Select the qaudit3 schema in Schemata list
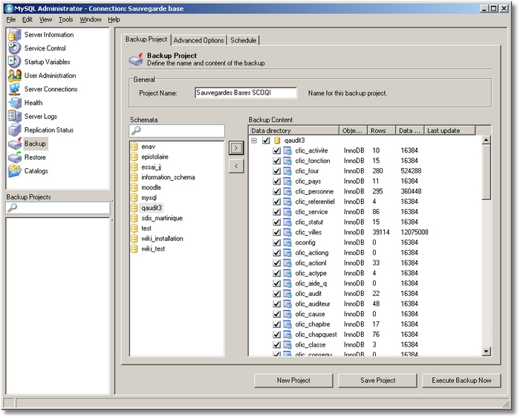This screenshot has width=520, height=418. tap(152, 208)
